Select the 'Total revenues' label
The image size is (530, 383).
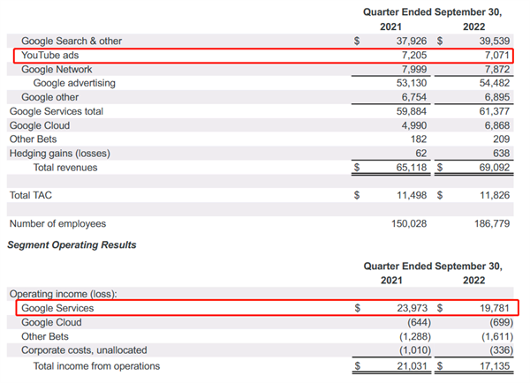[65, 168]
